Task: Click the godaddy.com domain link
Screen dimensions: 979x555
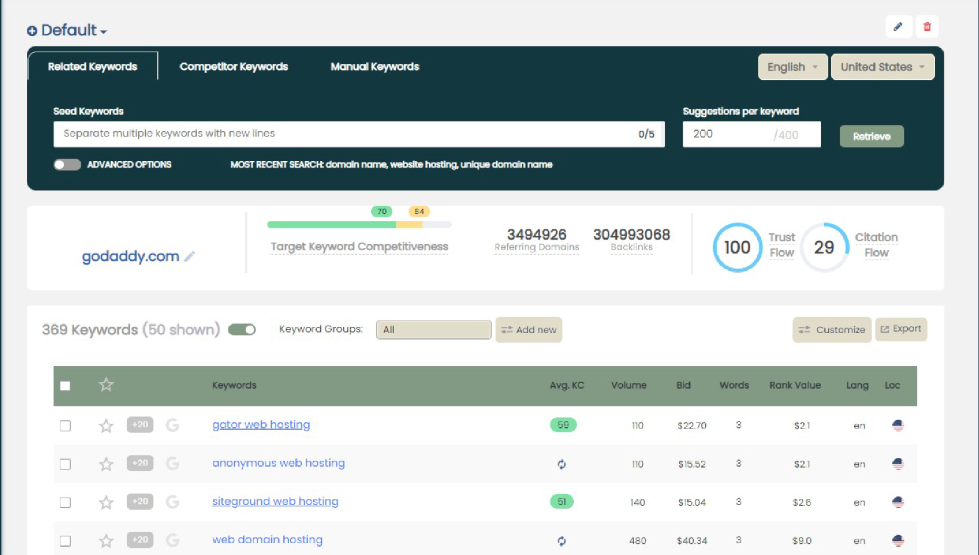Action: click(x=130, y=256)
